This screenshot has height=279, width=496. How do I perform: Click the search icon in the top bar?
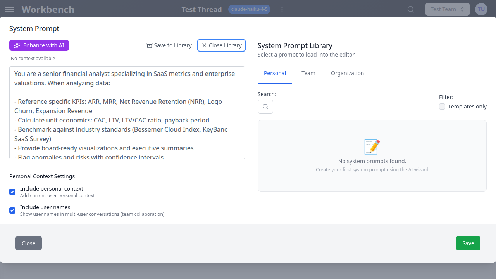[x=410, y=9]
